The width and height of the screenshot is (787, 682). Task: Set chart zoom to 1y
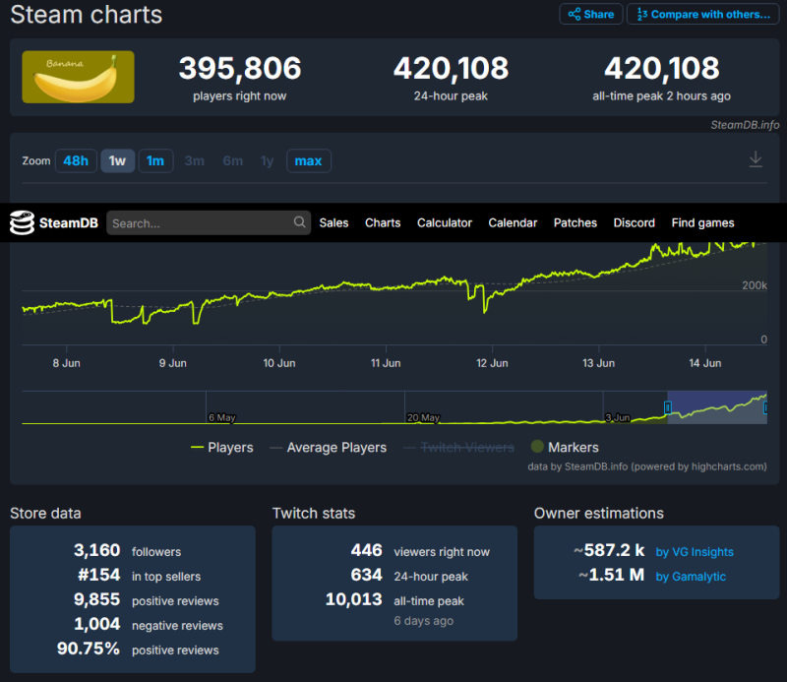coord(267,160)
